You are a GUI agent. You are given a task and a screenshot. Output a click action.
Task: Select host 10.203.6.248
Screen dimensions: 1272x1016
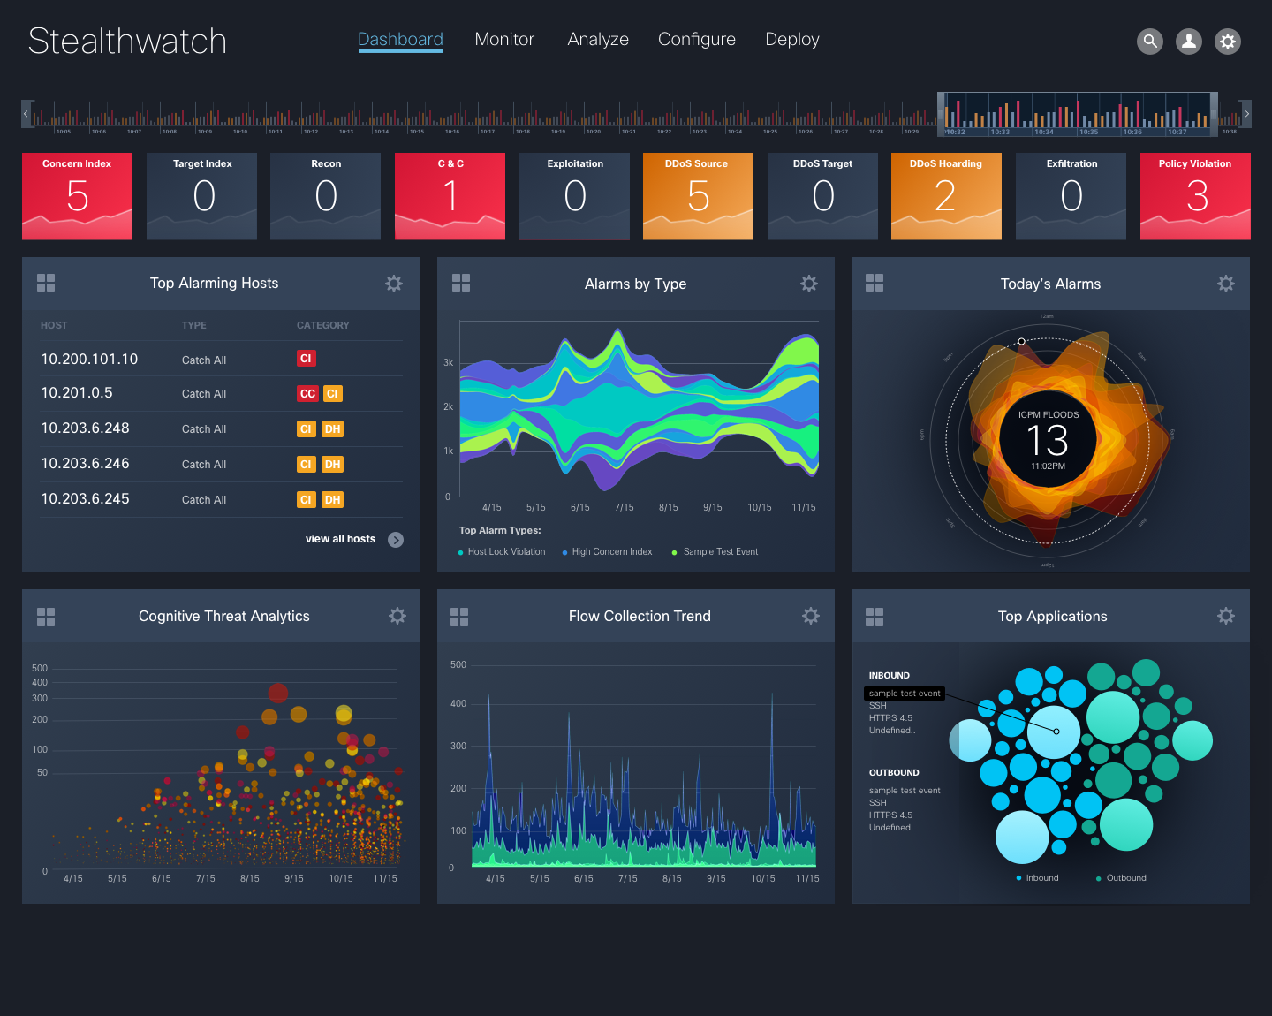tap(85, 428)
